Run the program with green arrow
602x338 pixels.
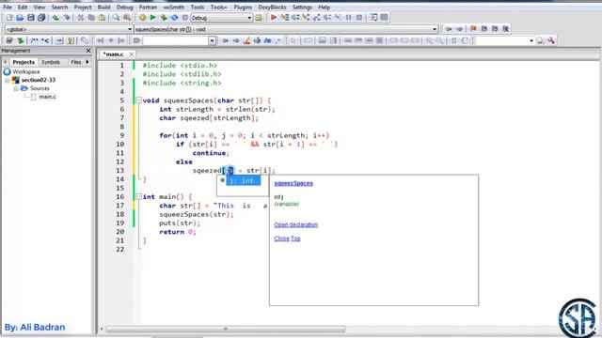(152, 18)
